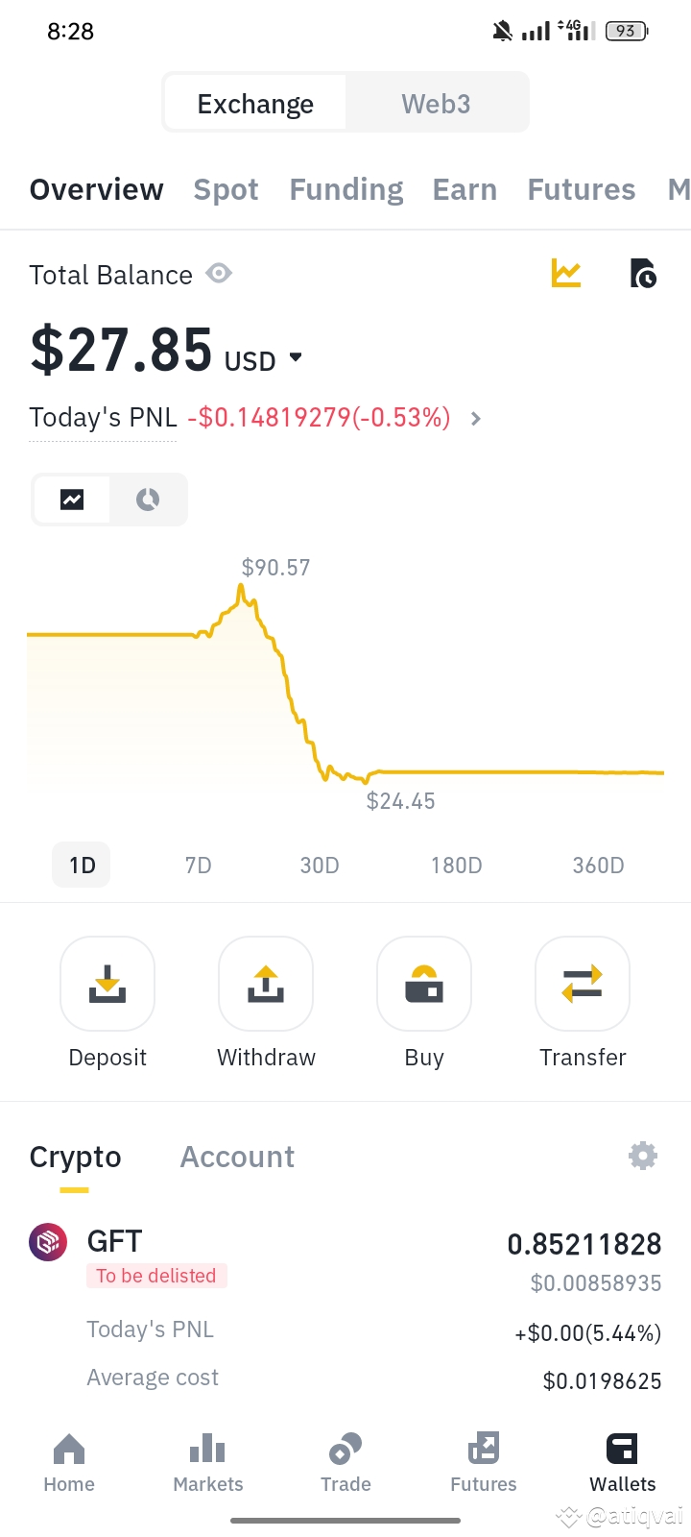This screenshot has height=1537, width=691.
Task: Open the Futures wallet tab
Action: [582, 190]
